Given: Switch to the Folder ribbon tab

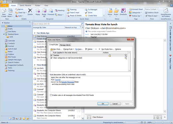Looking at the screenshot, I should pos(38,5).
